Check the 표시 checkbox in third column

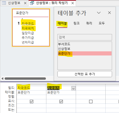pyautogui.click(x=91, y=101)
